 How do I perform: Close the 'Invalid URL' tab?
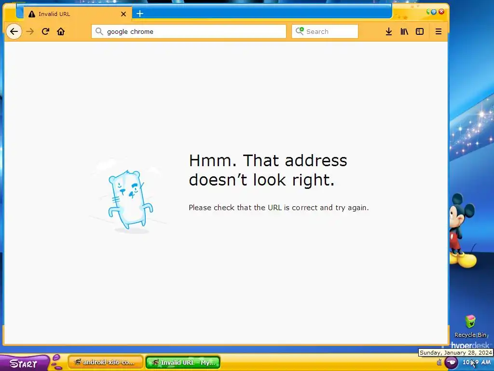[x=123, y=14]
